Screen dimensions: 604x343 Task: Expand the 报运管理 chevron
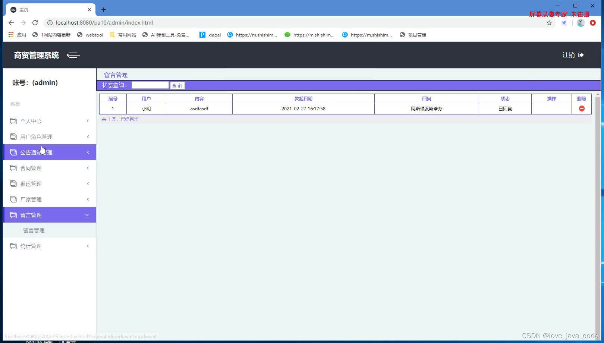click(x=88, y=183)
